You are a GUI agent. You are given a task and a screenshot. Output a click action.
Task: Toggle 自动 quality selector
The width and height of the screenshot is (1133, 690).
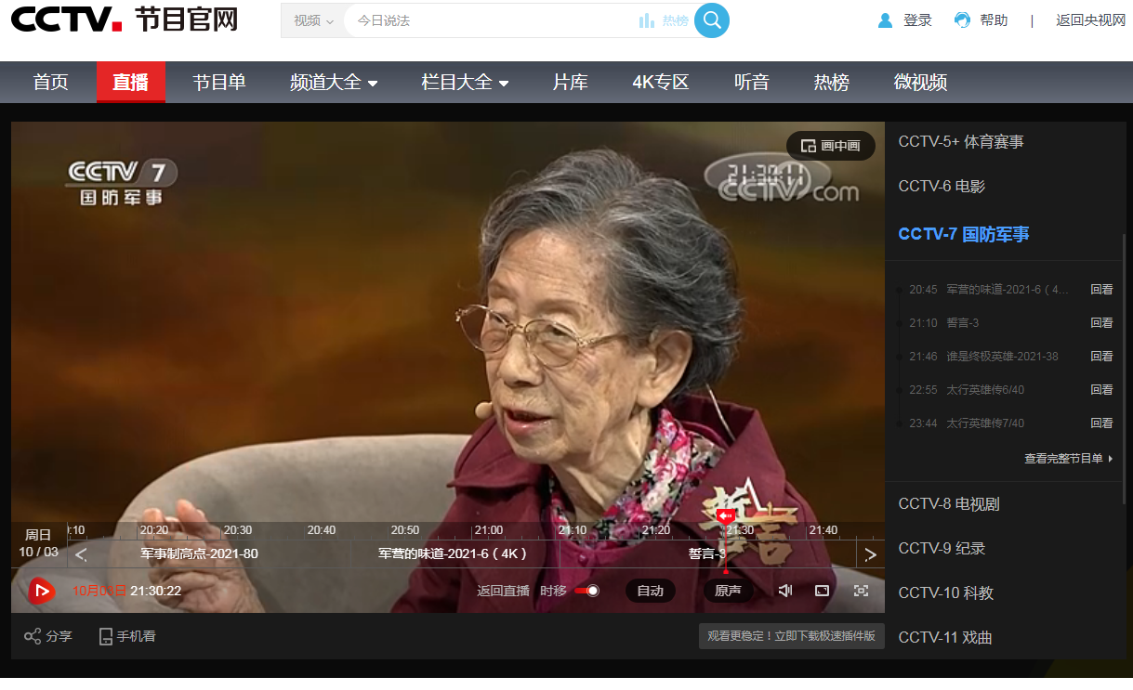tap(650, 591)
